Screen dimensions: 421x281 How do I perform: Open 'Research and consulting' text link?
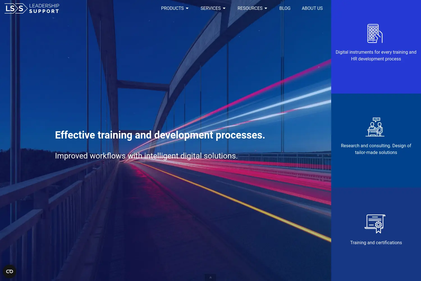(x=376, y=149)
